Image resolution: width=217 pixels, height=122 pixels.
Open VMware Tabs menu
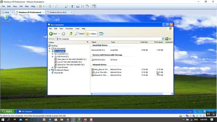(x=27, y=6)
